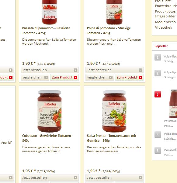Open topseller Passata bottle thumbnail

click(173, 103)
